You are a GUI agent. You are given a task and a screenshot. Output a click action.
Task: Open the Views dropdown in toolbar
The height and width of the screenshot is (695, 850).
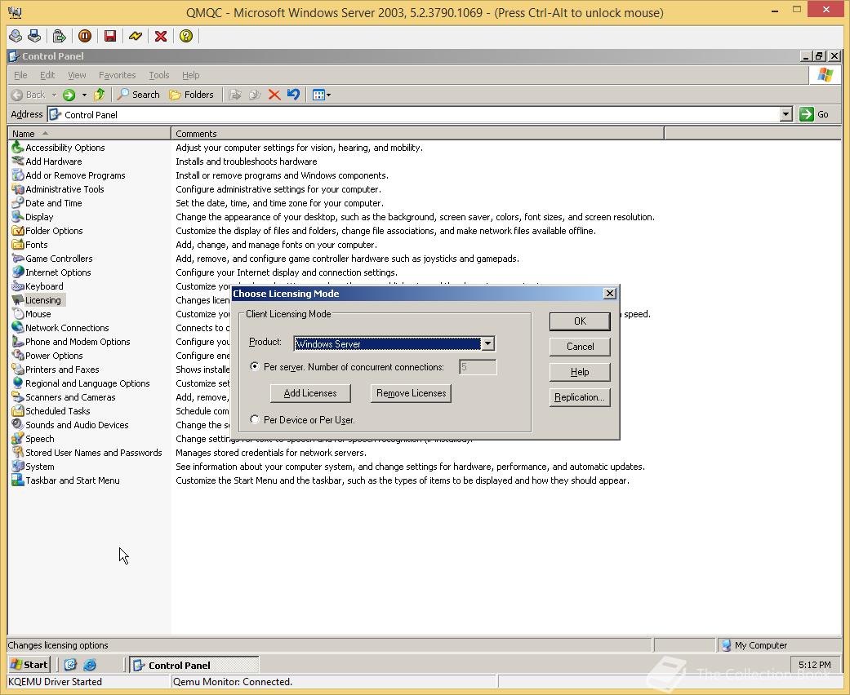click(322, 95)
